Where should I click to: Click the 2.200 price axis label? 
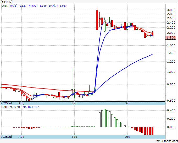click(171, 27)
